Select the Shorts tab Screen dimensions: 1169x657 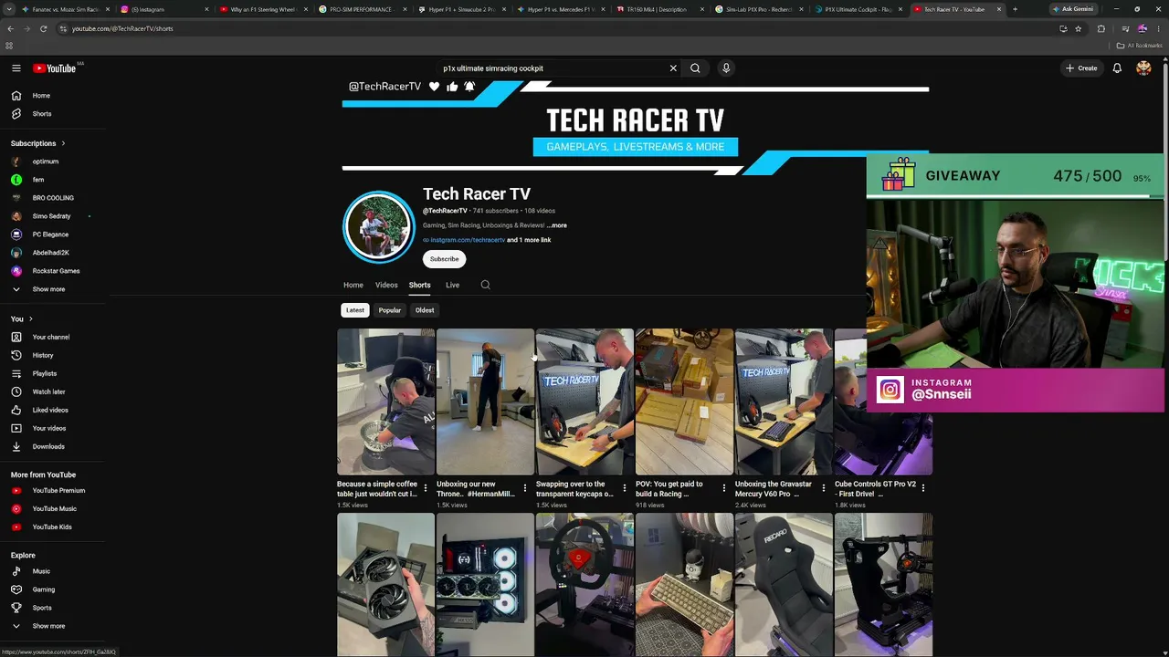(x=419, y=286)
